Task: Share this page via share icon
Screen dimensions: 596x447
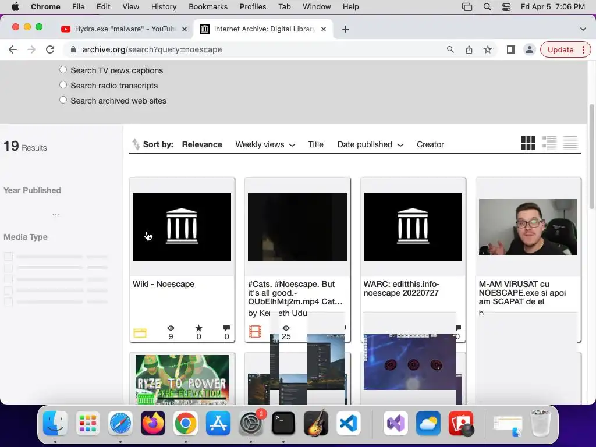Action: (469, 49)
